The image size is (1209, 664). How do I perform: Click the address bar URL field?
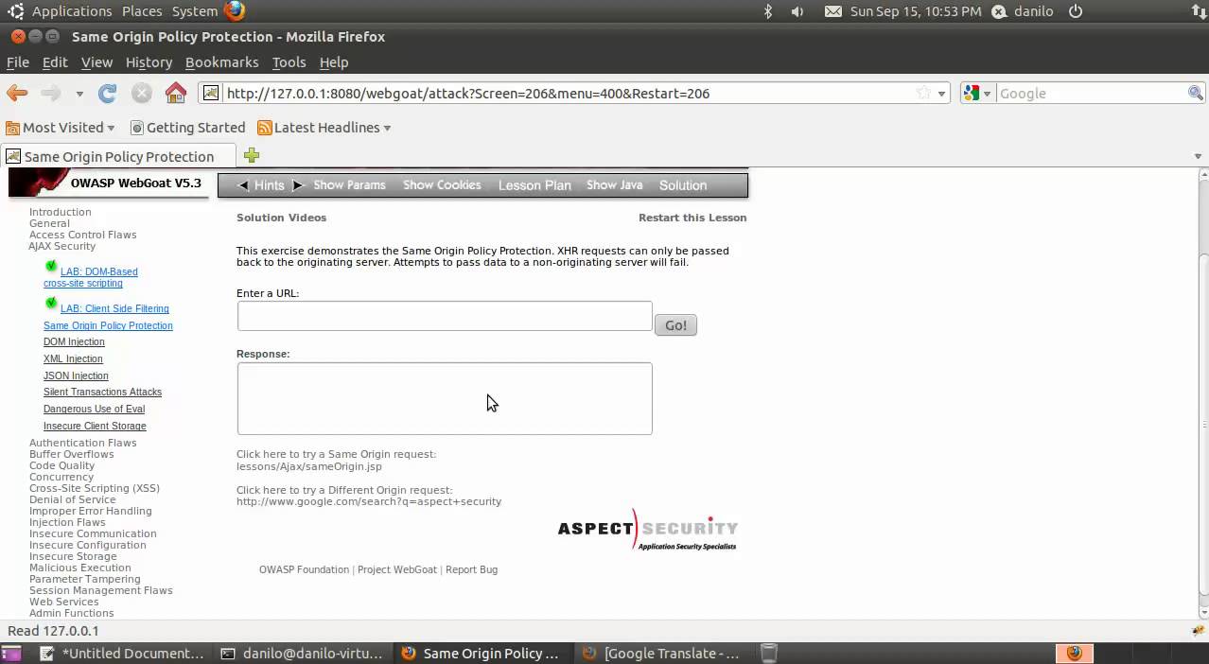568,93
